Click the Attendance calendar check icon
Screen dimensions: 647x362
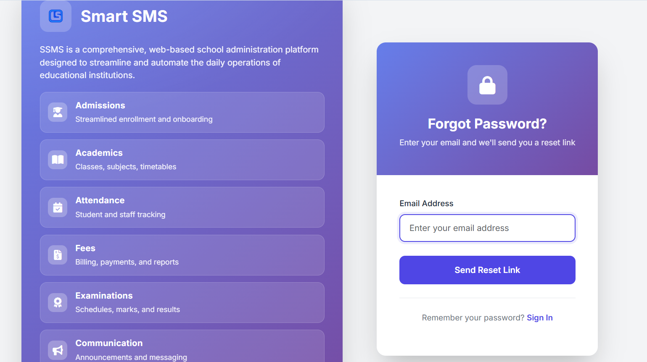58,207
